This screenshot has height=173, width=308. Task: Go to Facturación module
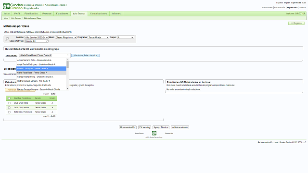click(x=279, y=8)
